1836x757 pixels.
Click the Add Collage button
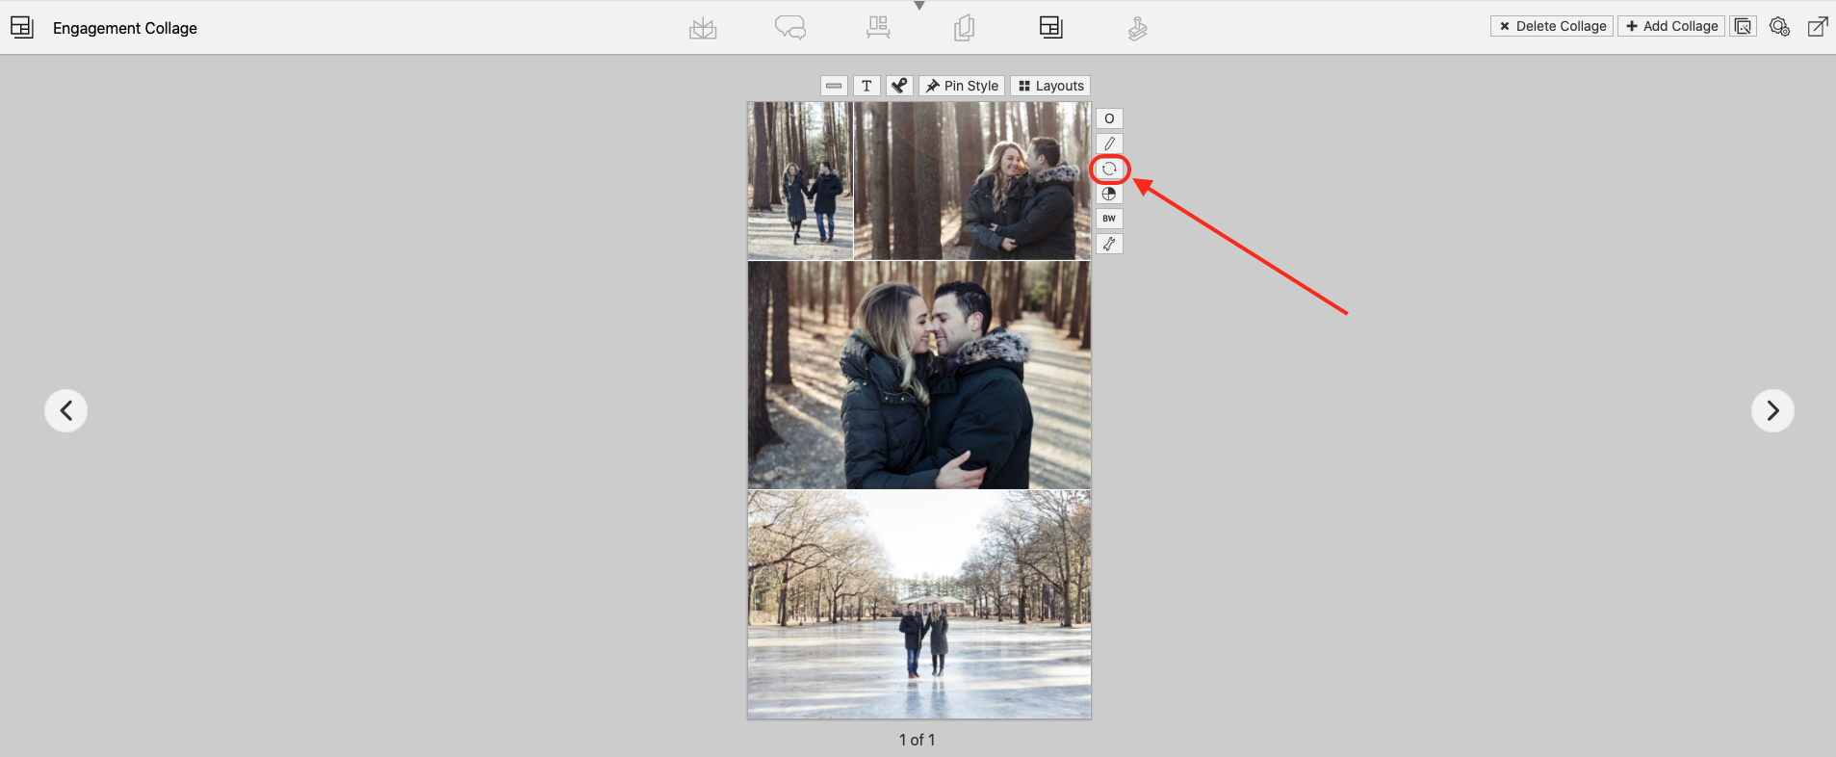(x=1671, y=26)
